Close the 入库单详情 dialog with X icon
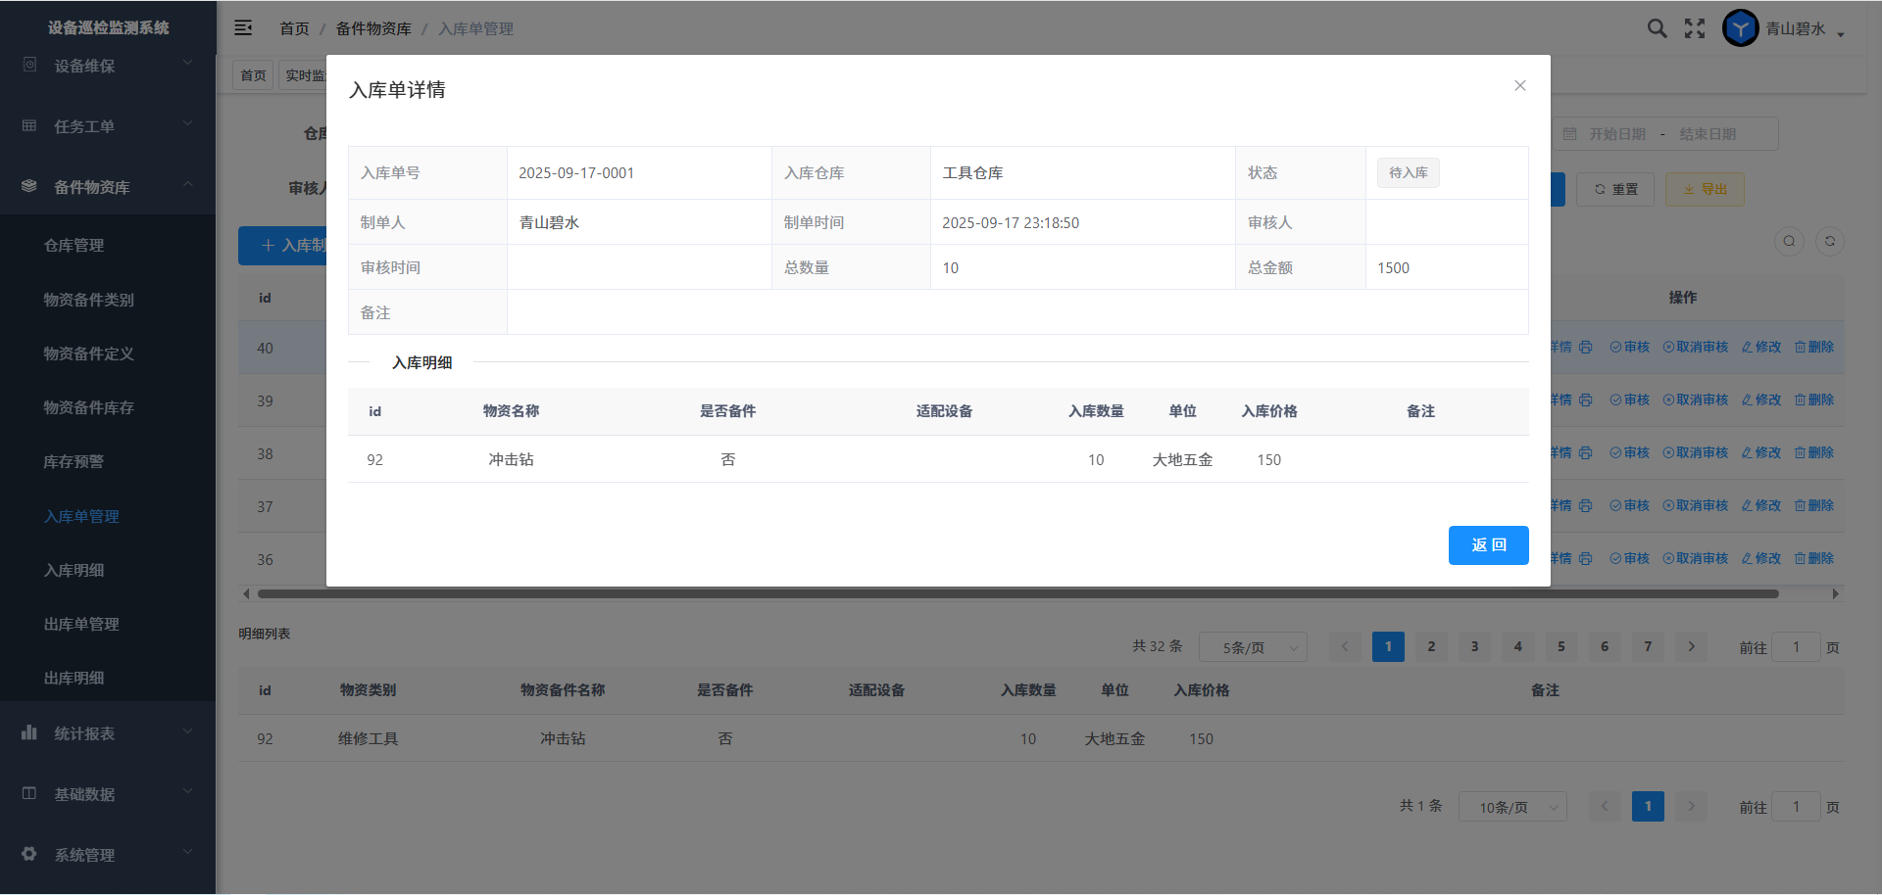The image size is (1882, 895). point(1519,86)
